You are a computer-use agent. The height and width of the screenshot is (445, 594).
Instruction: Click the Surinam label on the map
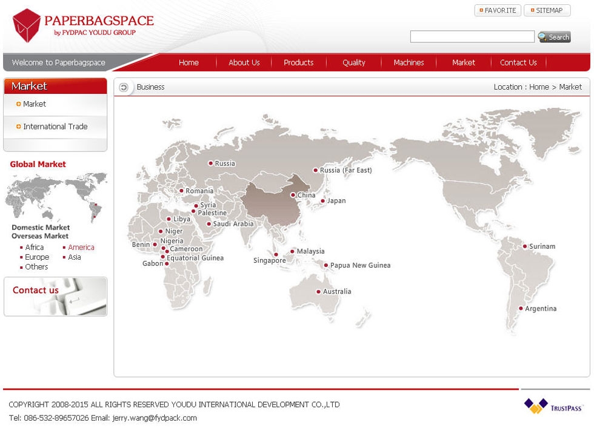pos(542,246)
